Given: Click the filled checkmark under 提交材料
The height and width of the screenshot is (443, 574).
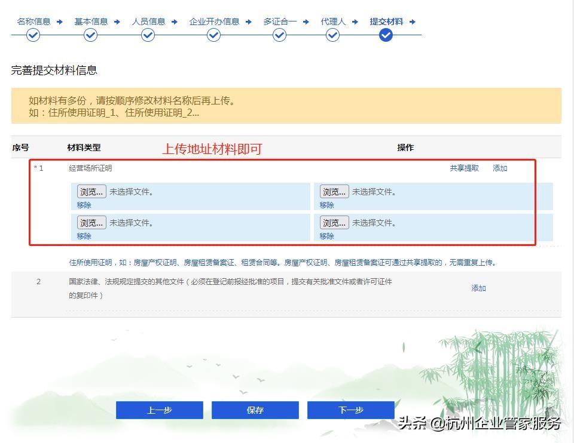Looking at the screenshot, I should coord(386,35).
